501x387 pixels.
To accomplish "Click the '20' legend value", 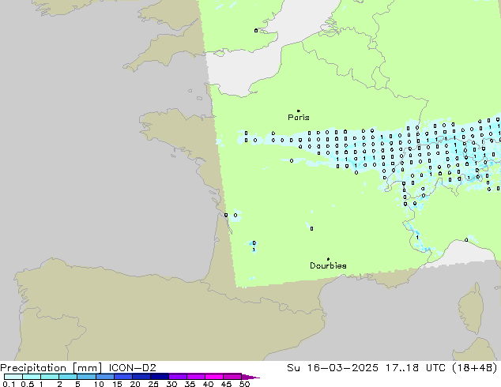I will click(x=135, y=384).
